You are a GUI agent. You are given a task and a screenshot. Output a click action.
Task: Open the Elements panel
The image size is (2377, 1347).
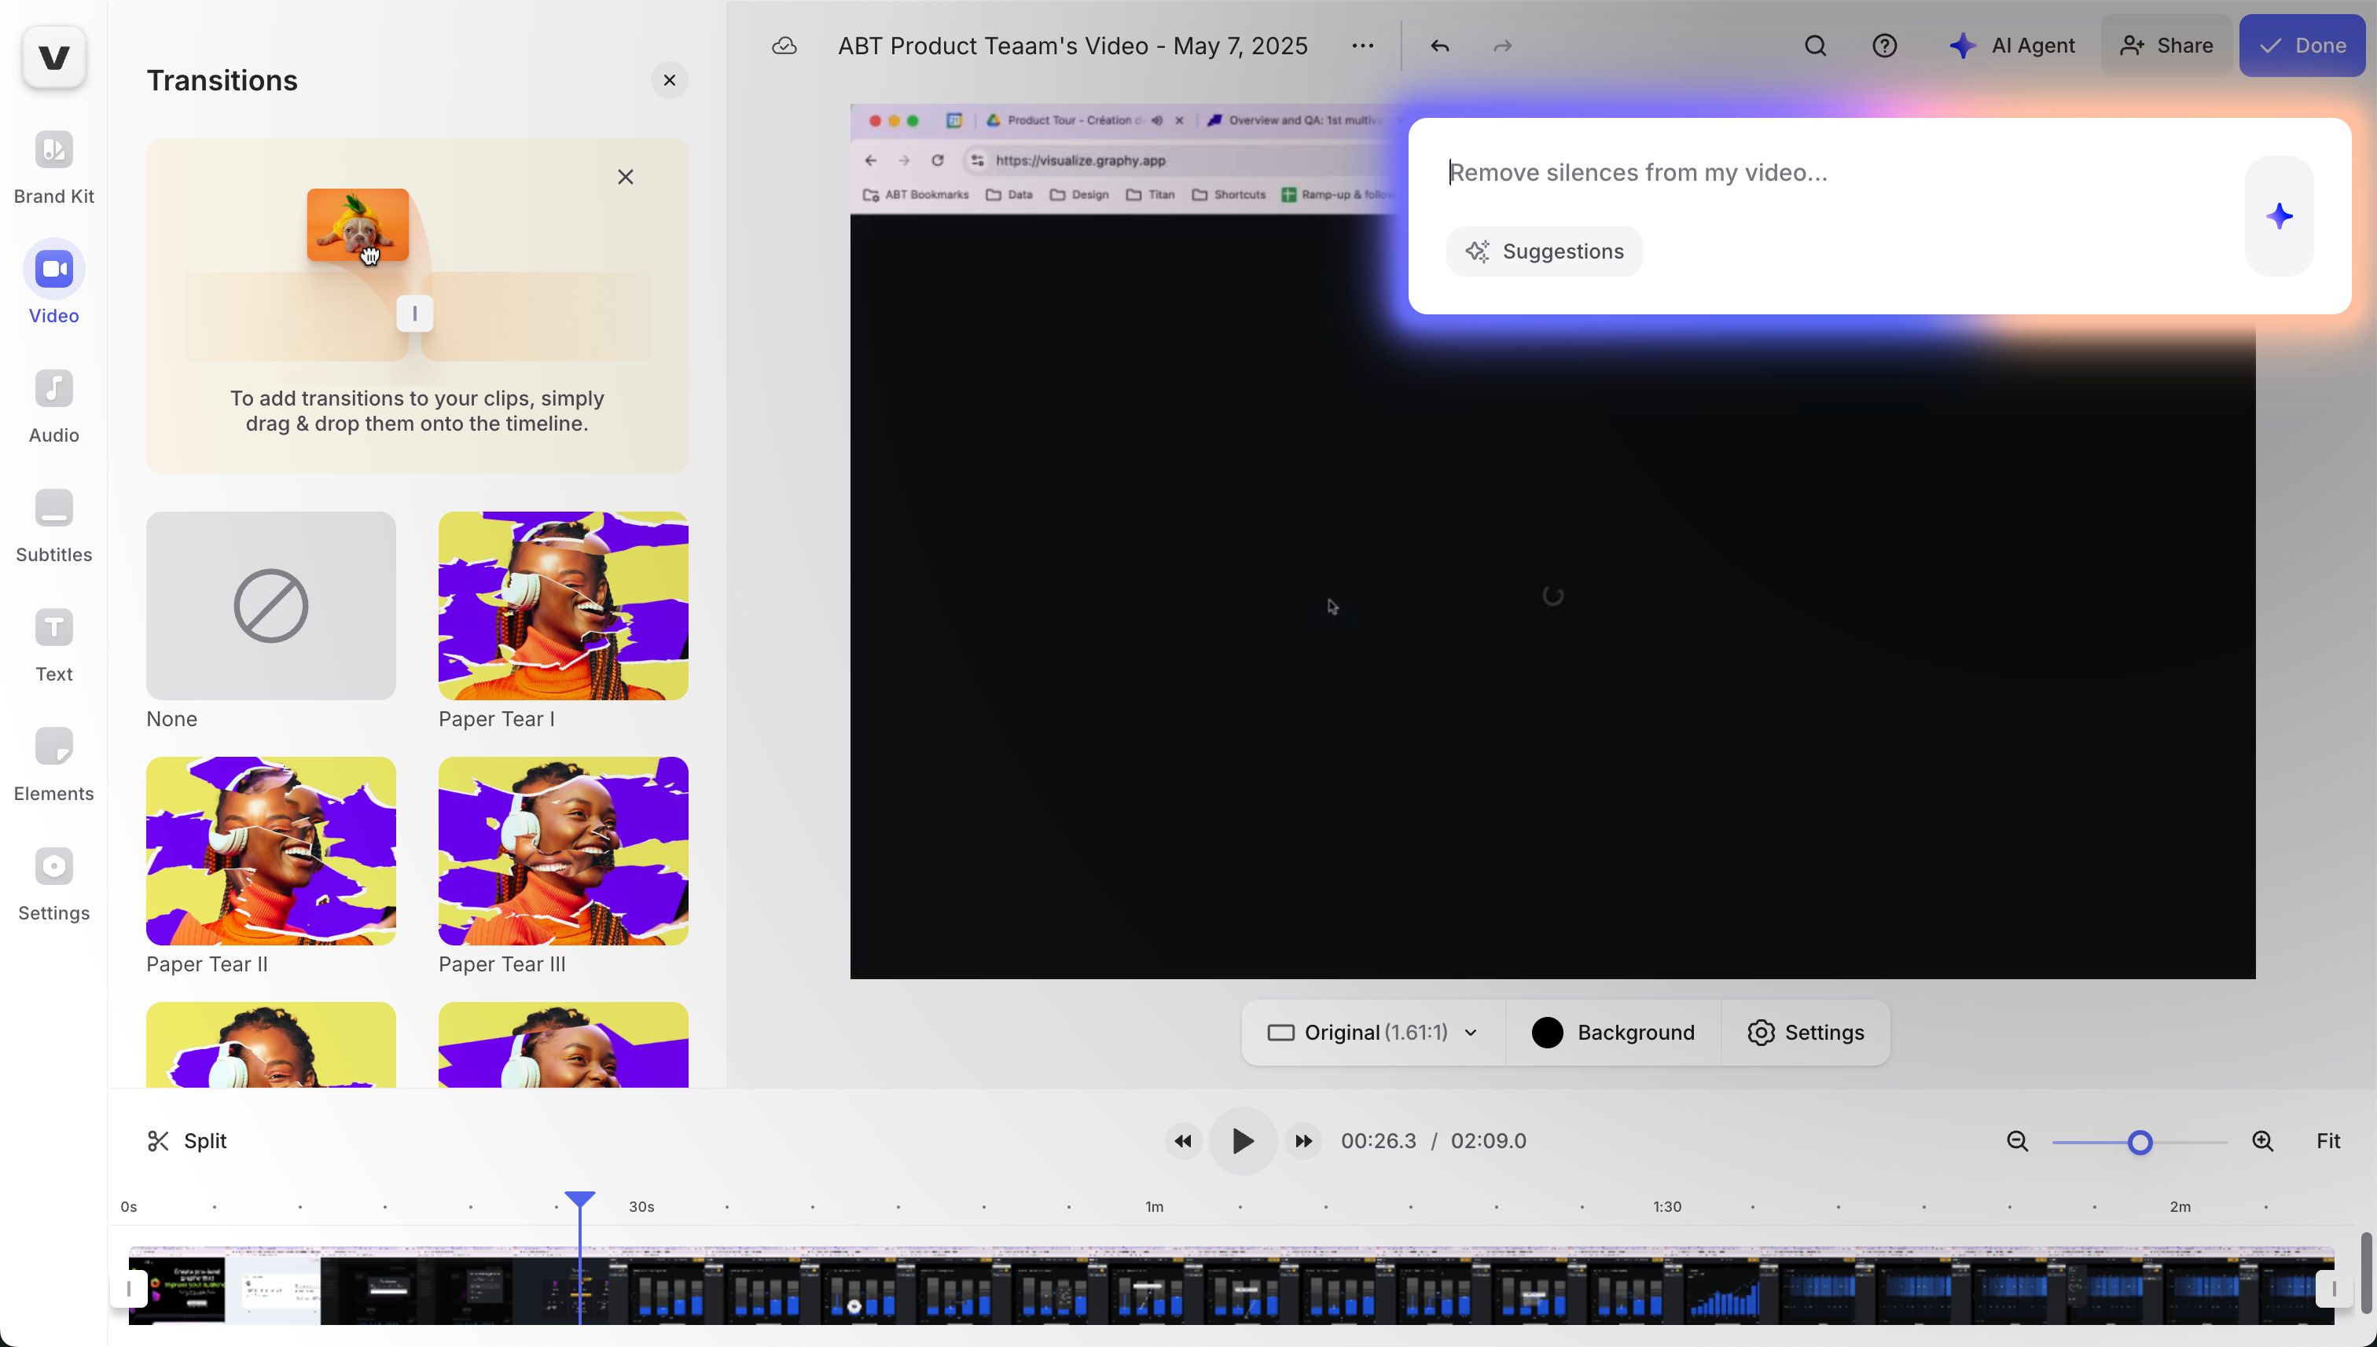(53, 764)
